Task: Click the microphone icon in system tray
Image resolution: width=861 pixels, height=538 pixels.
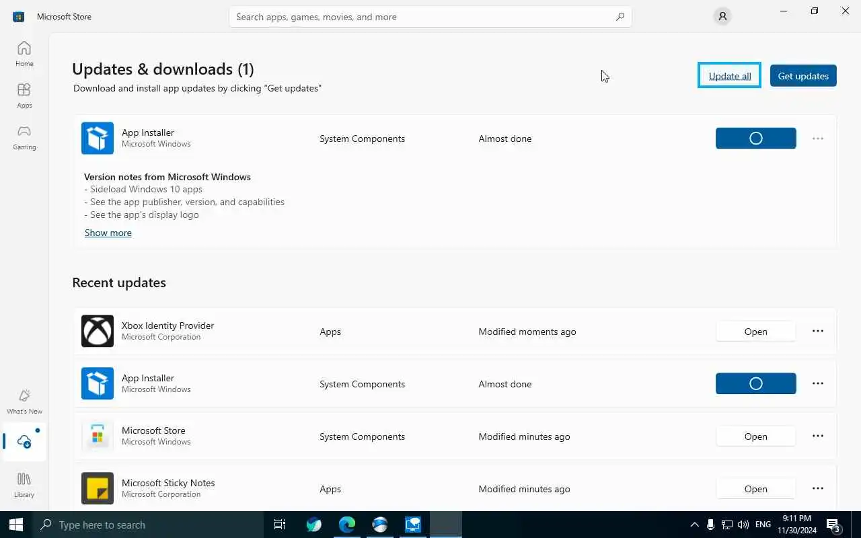Action: click(x=710, y=525)
